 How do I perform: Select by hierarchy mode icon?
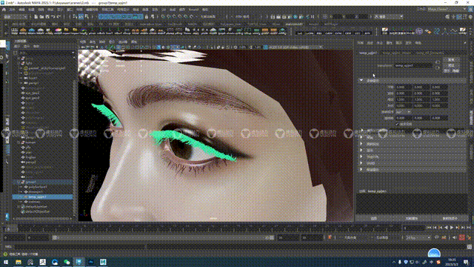pyautogui.click(x=75, y=16)
